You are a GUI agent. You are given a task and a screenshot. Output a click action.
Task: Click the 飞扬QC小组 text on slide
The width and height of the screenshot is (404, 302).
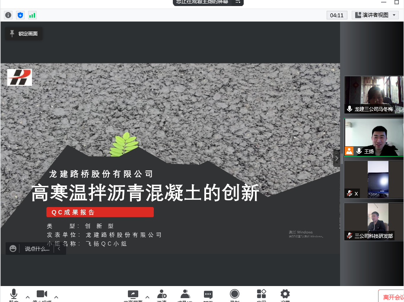click(106, 244)
